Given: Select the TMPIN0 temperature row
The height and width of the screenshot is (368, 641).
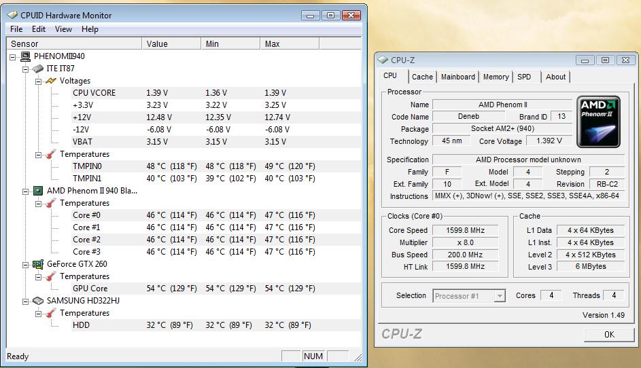Looking at the screenshot, I should [x=216, y=166].
